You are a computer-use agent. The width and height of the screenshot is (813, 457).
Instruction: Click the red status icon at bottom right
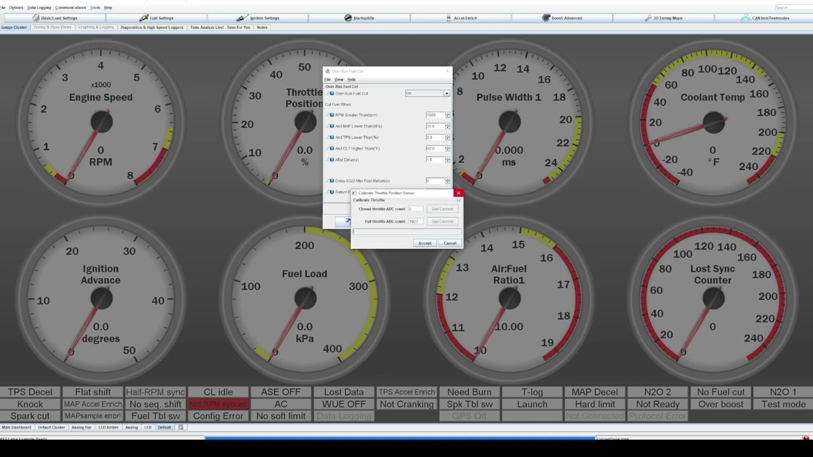pyautogui.click(x=806, y=438)
